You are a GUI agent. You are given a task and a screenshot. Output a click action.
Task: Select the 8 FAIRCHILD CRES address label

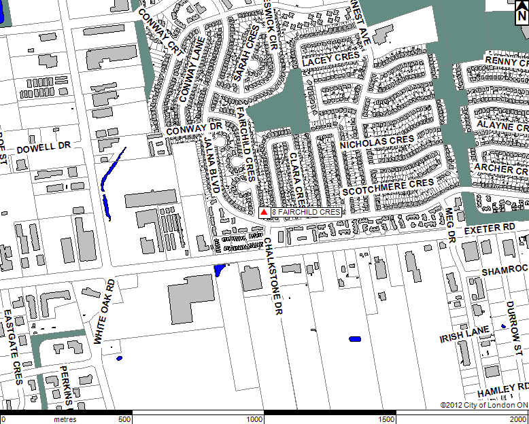point(305,213)
